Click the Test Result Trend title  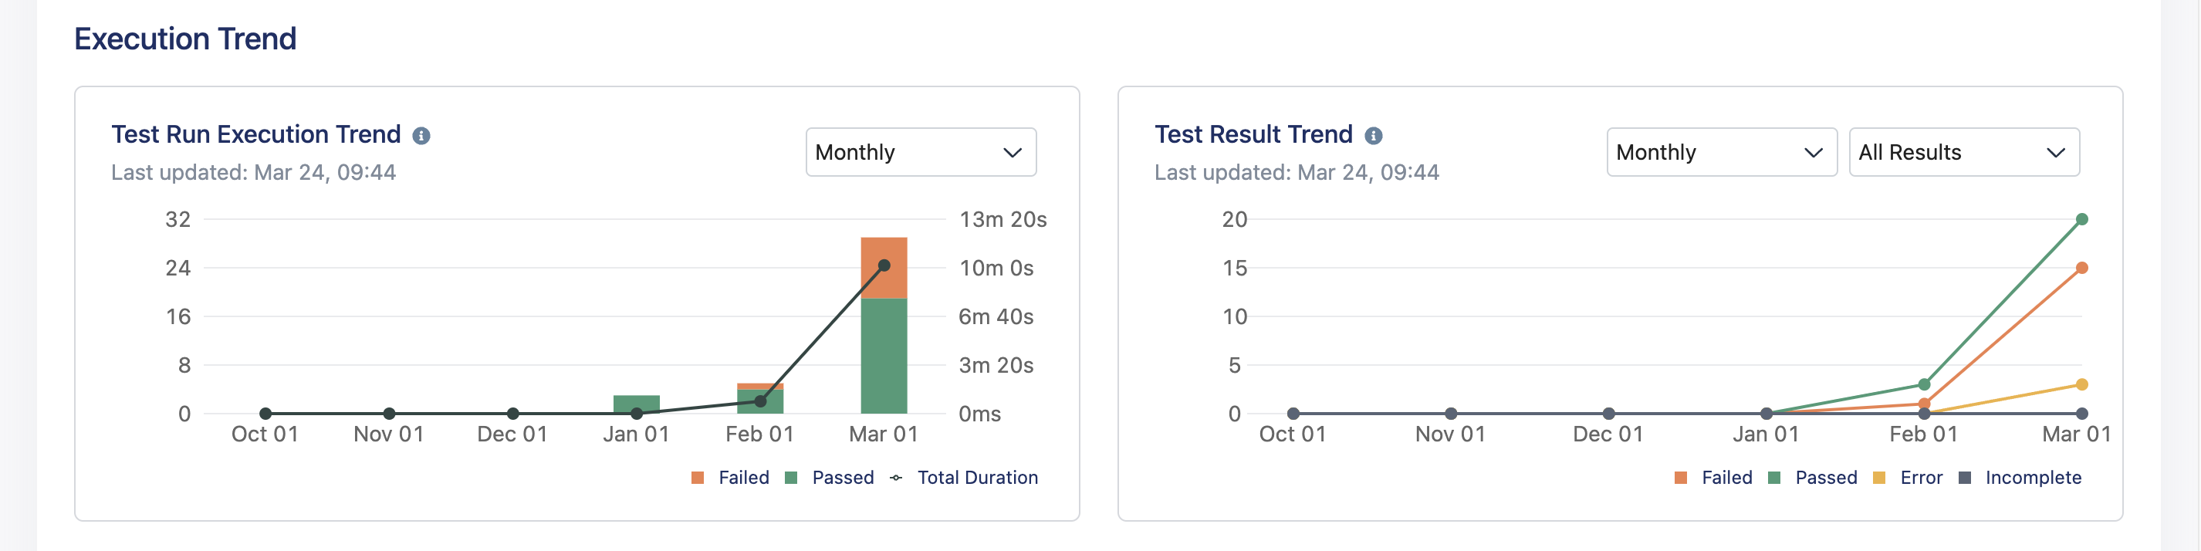[x=1253, y=134]
